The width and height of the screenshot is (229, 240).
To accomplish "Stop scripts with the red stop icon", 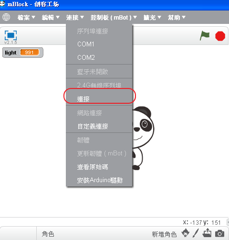I will pos(220,36).
